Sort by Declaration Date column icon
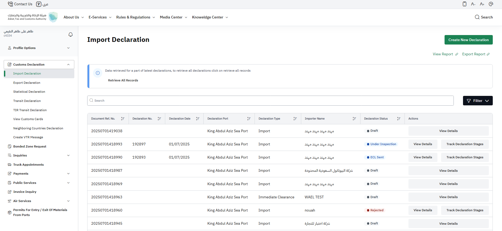 tap(198, 119)
